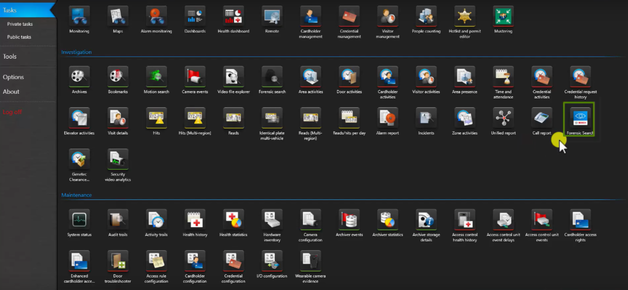Image resolution: width=628 pixels, height=290 pixels.
Task: Open Hotlist and permit editor
Action: (x=464, y=17)
